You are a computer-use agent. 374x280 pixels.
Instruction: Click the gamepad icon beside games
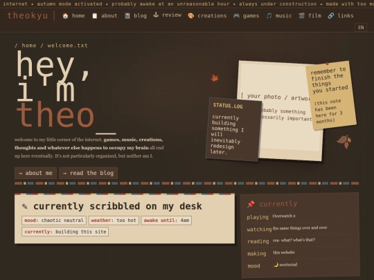(236, 16)
